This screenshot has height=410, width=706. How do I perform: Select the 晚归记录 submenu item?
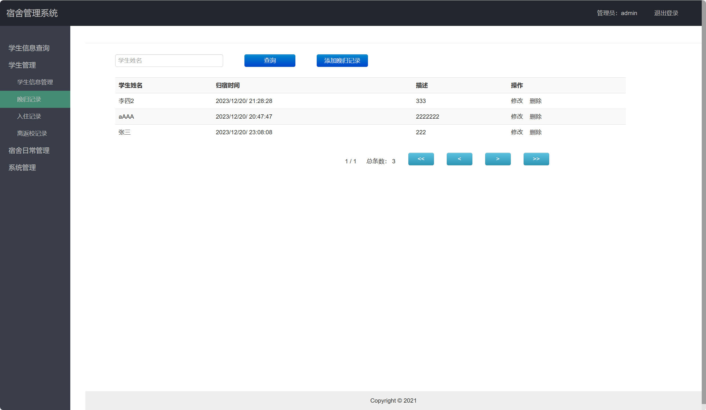pyautogui.click(x=29, y=99)
